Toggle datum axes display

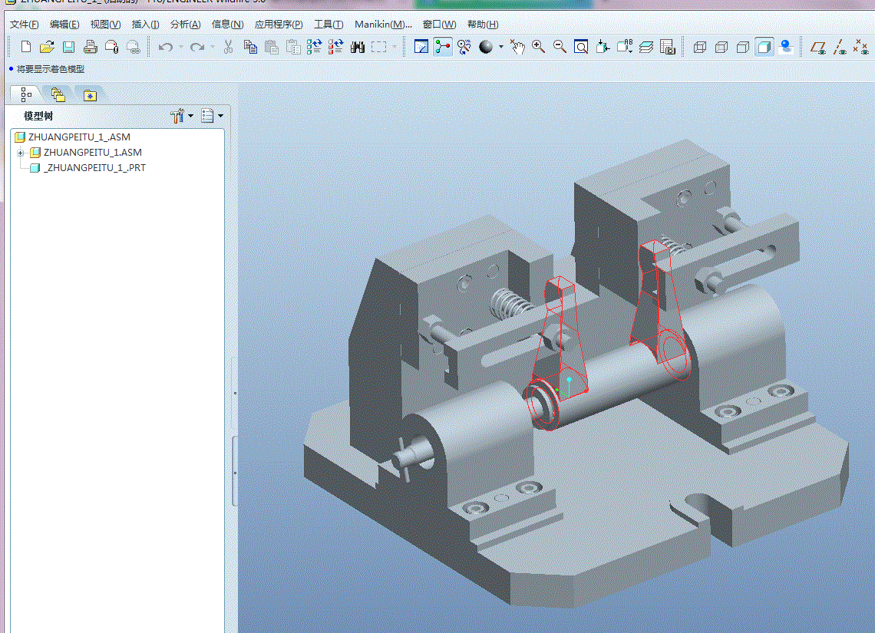point(840,47)
